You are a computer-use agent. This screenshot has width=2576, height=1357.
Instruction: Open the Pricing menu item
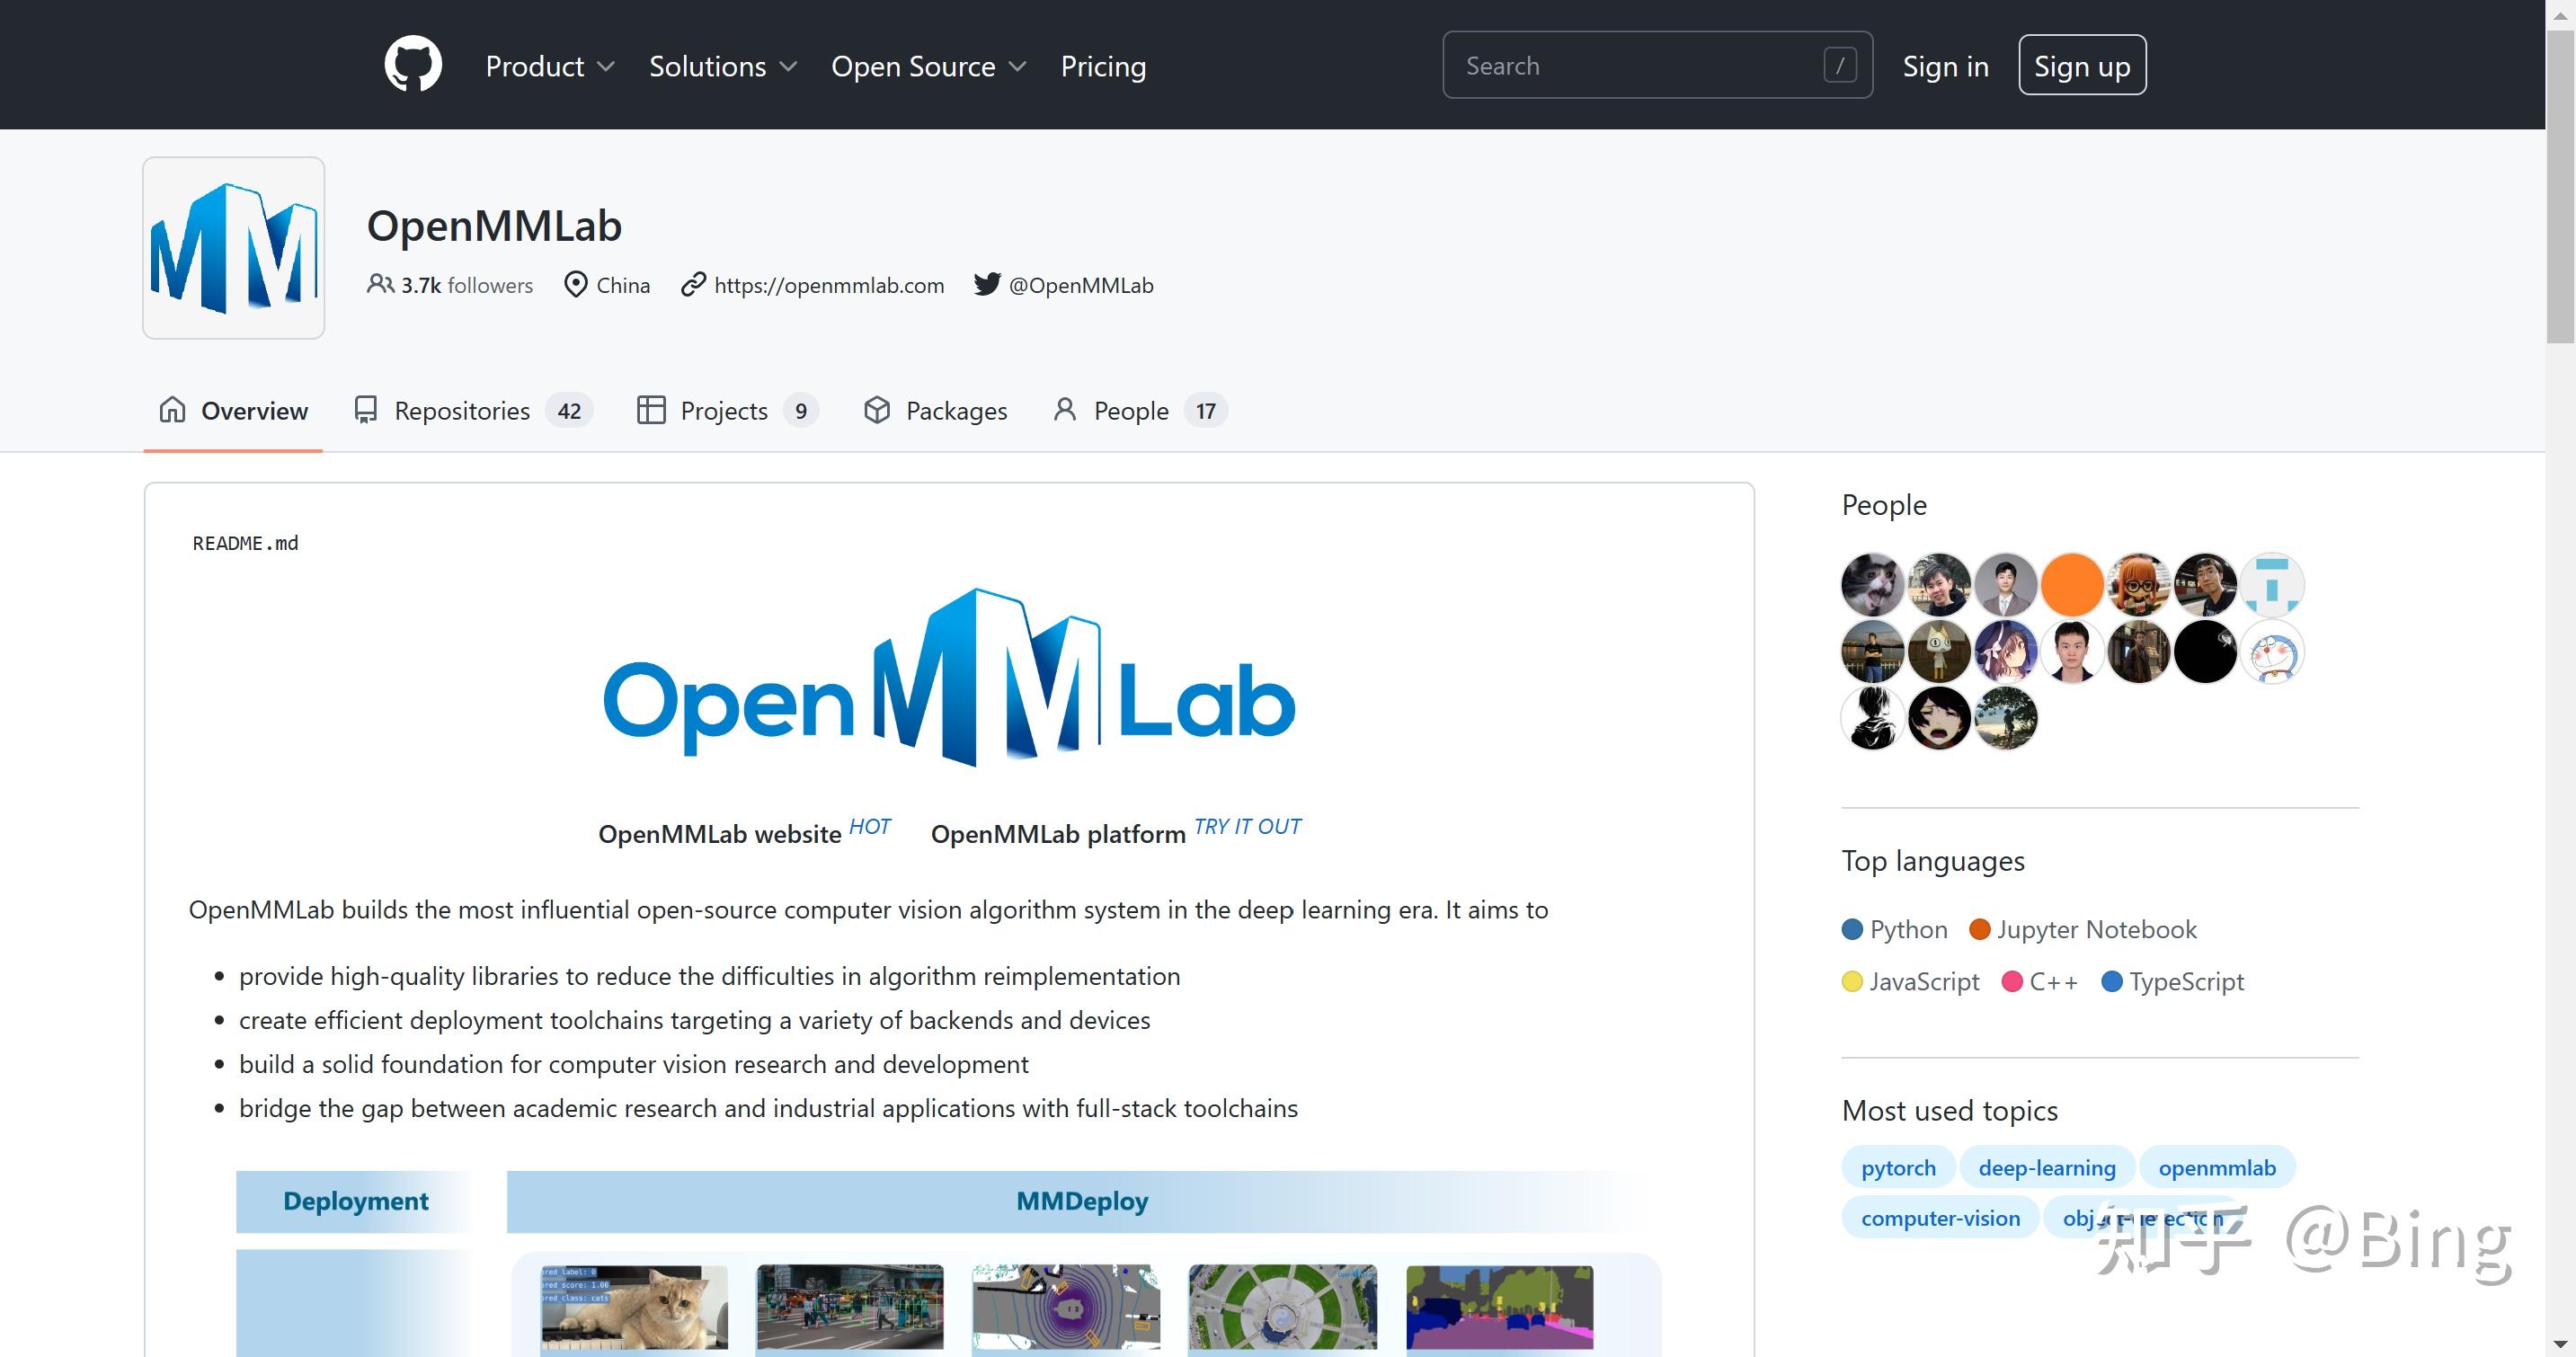(1104, 65)
